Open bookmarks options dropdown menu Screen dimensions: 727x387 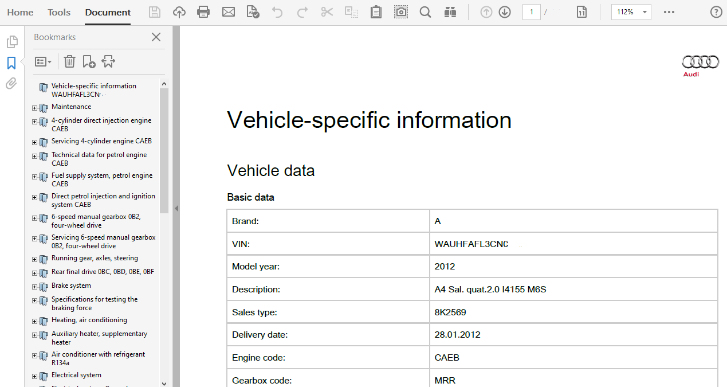(x=44, y=61)
